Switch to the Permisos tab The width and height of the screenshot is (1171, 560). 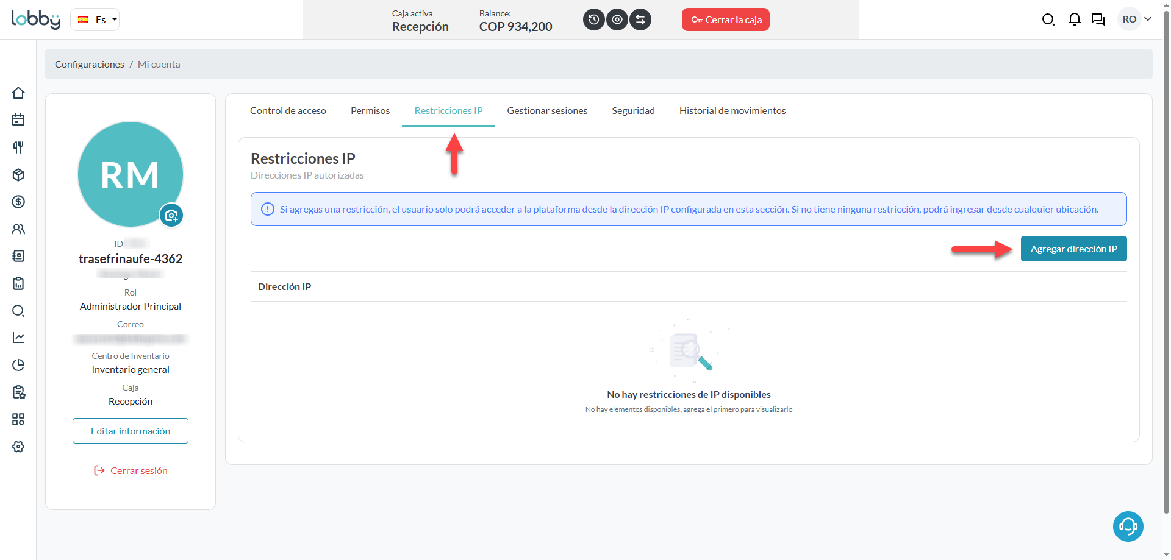370,111
